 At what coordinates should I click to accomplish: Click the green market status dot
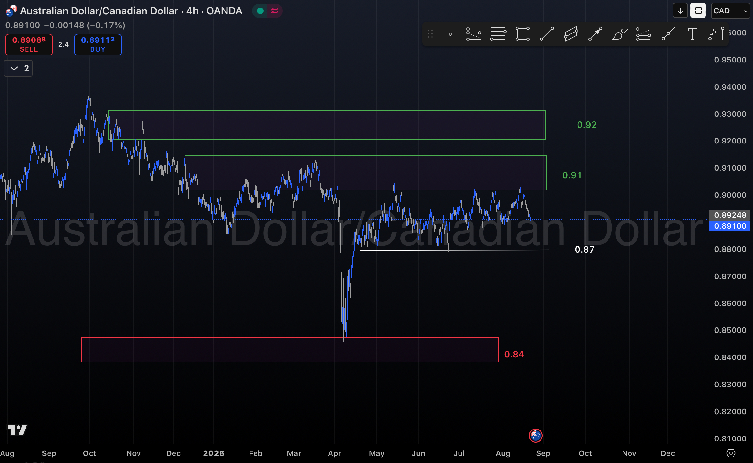click(260, 11)
